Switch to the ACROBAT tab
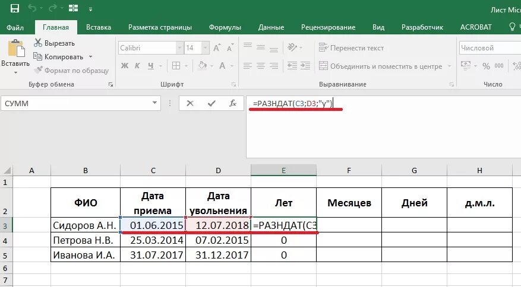The width and height of the screenshot is (521, 287). point(476,27)
